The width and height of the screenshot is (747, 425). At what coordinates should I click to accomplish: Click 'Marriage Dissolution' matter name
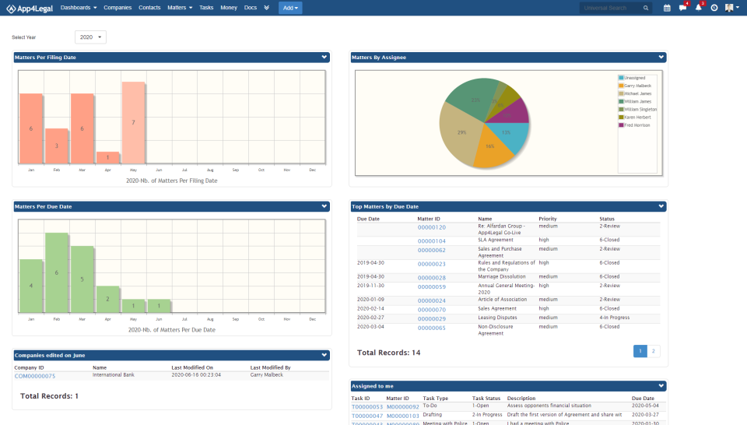502,276
